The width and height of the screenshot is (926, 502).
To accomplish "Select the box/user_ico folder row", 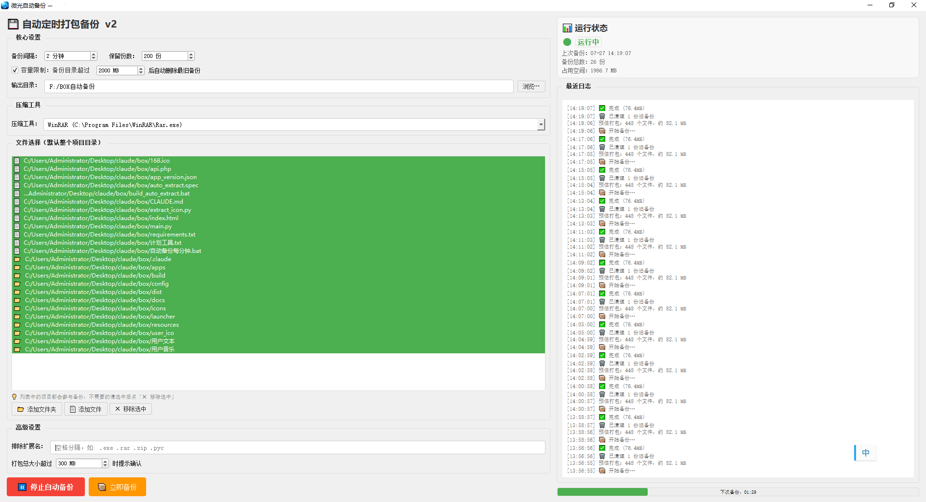I will [278, 333].
